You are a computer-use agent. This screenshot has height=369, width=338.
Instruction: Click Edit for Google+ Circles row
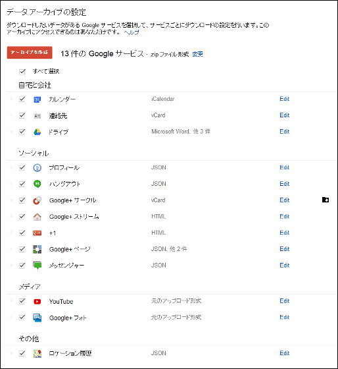[285, 200]
